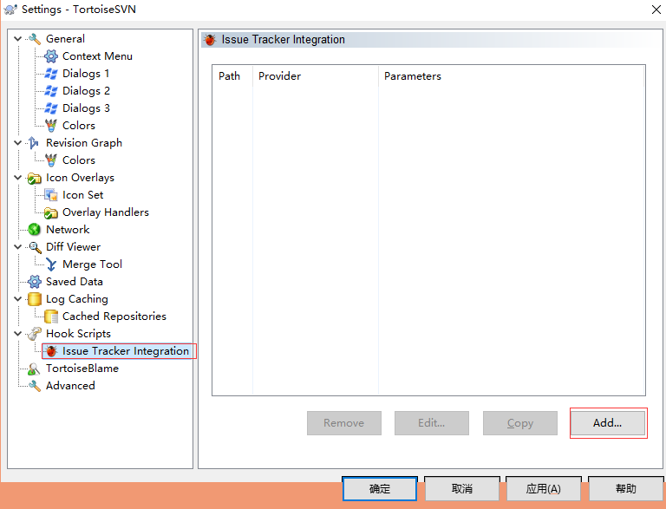Click the General wrench icon
666x509 pixels.
click(35, 39)
